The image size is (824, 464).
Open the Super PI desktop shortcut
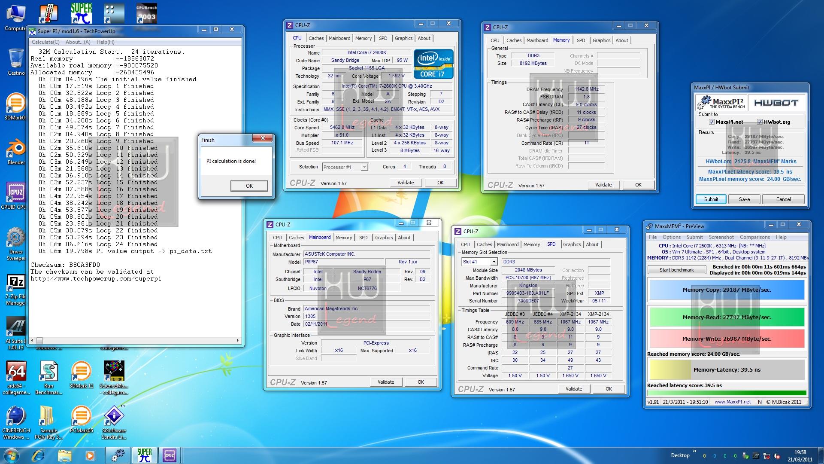pyautogui.click(x=81, y=14)
